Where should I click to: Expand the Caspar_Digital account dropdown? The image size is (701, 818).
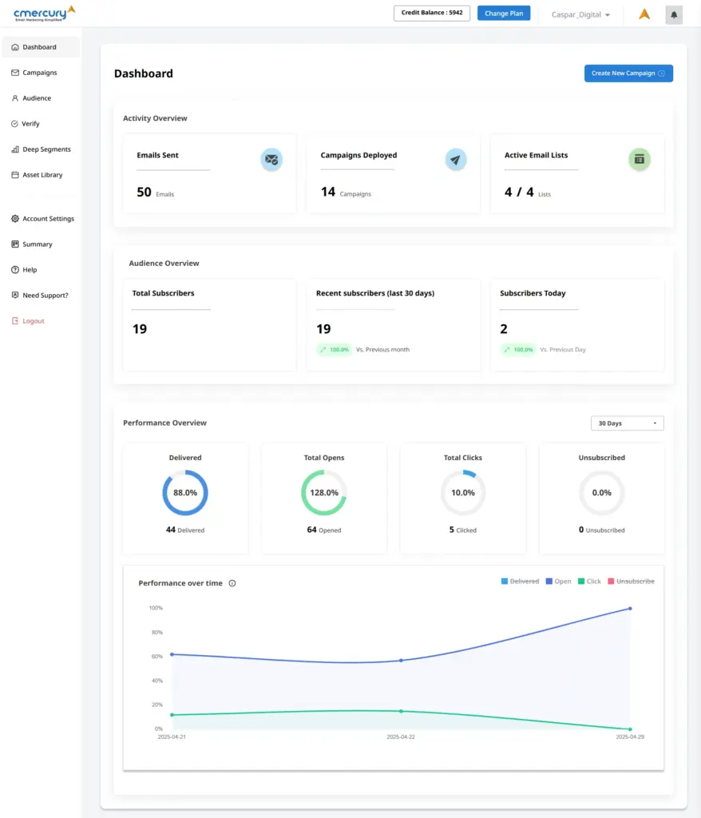pyautogui.click(x=580, y=14)
